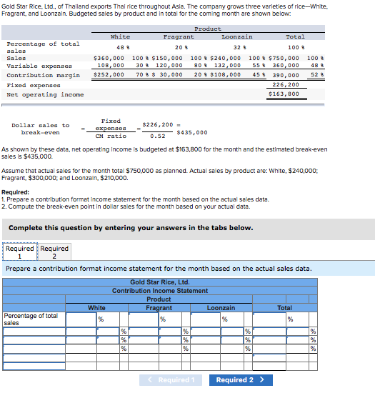Go to Required 2 via bottom button
Viewport: 375px width, 403px height.
pyautogui.click(x=241, y=380)
